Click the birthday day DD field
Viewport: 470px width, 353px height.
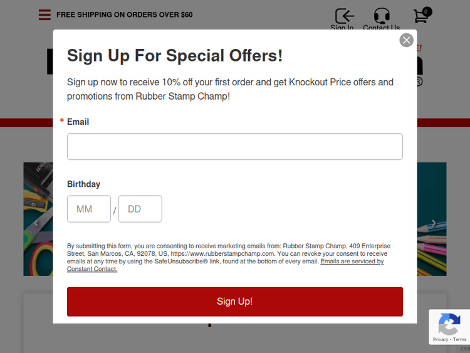tap(140, 209)
